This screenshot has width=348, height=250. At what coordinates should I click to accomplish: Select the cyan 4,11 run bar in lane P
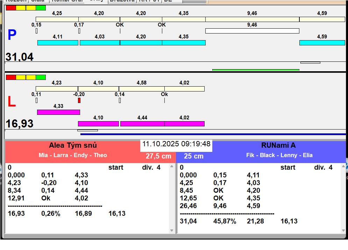[x=58, y=43]
